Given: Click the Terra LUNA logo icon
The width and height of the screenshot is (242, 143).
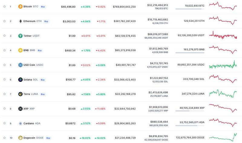Looking at the screenshot, I should [x=20, y=94].
